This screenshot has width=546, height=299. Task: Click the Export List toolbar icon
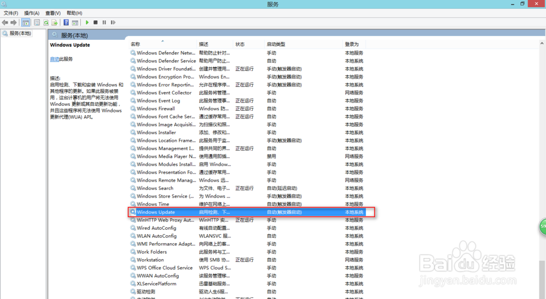[x=55, y=22]
